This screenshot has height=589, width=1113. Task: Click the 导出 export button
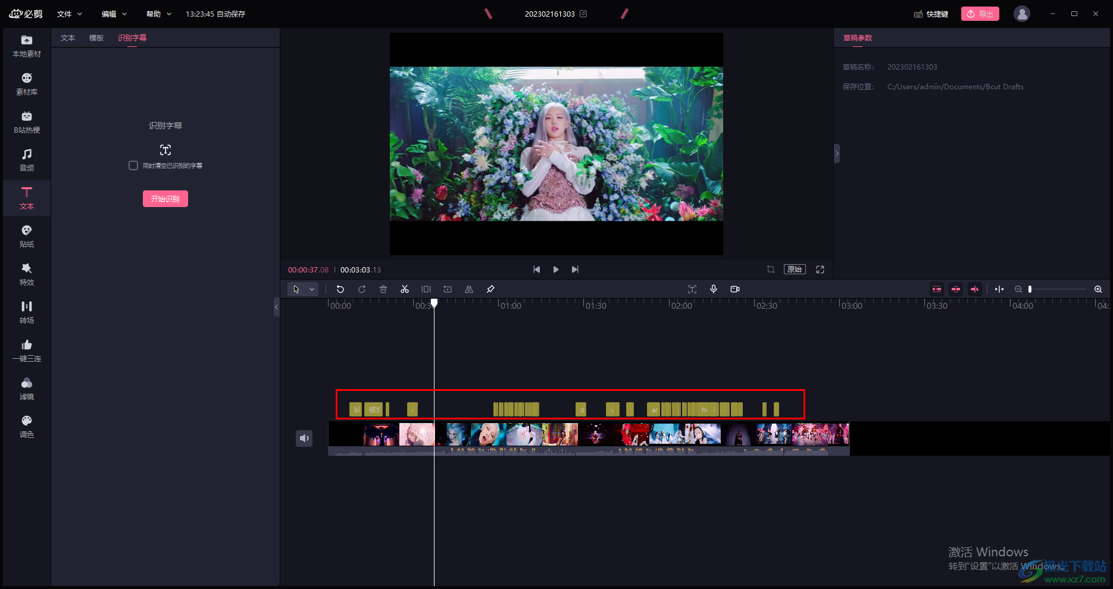click(980, 14)
